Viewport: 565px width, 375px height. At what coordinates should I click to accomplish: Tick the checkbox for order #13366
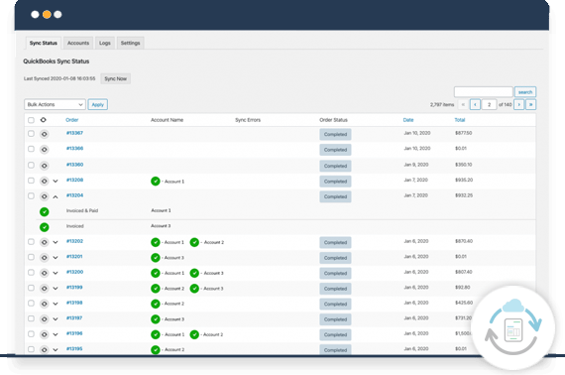[x=31, y=149]
